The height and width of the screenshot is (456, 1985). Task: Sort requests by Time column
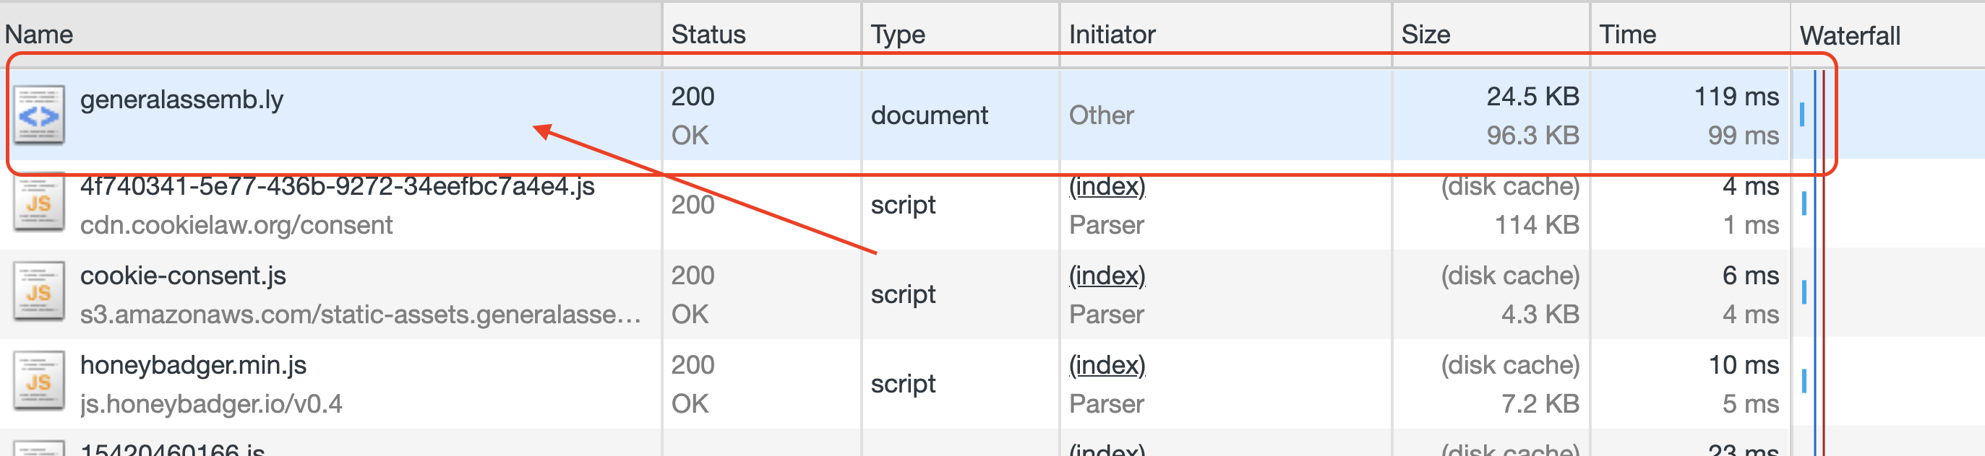[x=1626, y=35]
